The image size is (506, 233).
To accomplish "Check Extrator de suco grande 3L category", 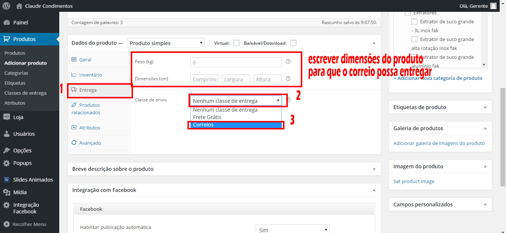I will pos(415,22).
